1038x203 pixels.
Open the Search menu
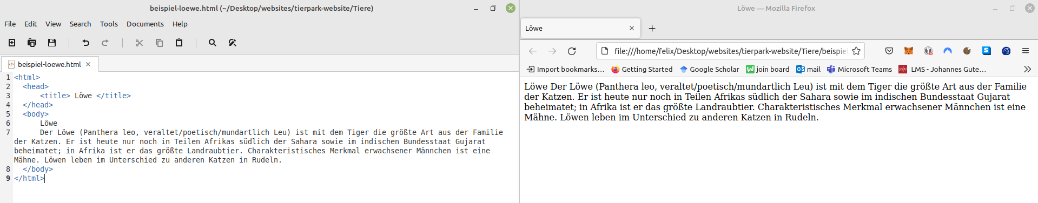80,24
